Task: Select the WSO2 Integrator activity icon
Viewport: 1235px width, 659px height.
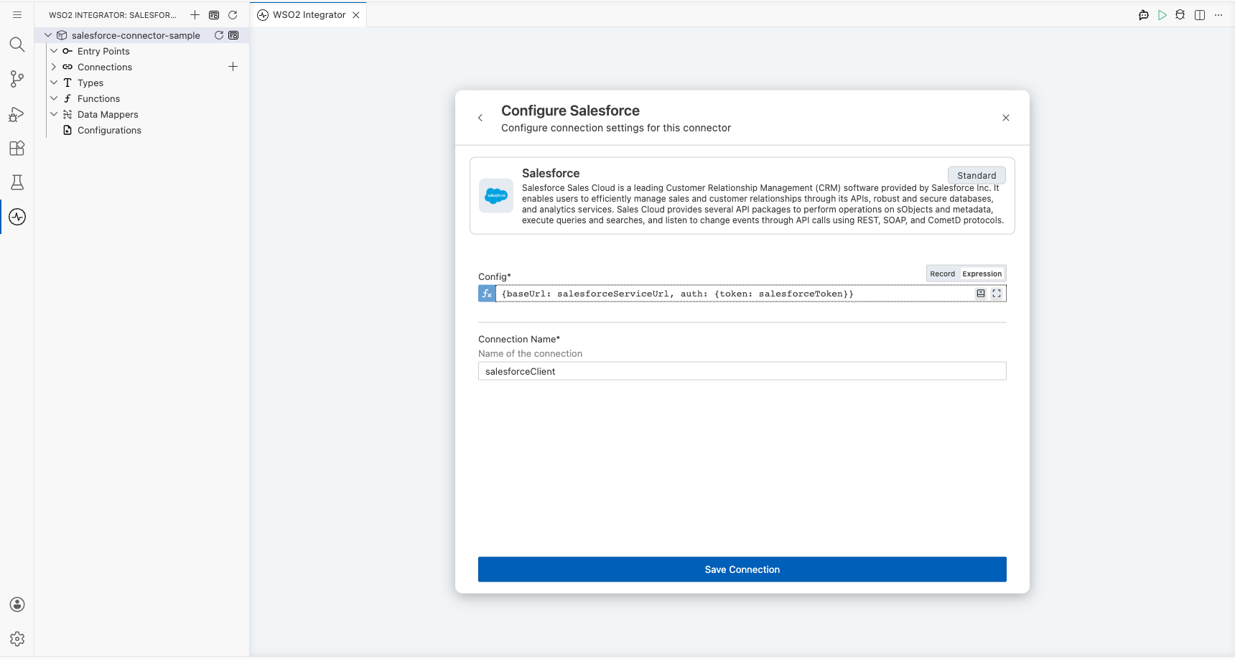Action: coord(17,217)
